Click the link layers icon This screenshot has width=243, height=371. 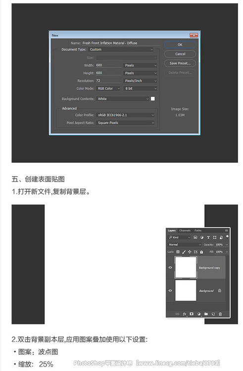coord(177,314)
